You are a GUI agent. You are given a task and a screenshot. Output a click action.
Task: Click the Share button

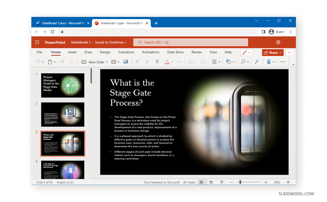pos(272,52)
